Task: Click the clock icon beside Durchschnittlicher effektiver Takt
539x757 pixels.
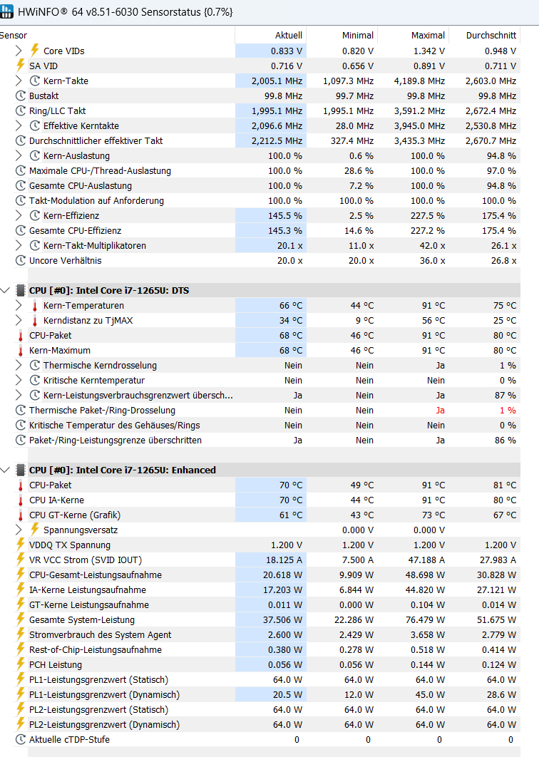Action: click(x=20, y=140)
